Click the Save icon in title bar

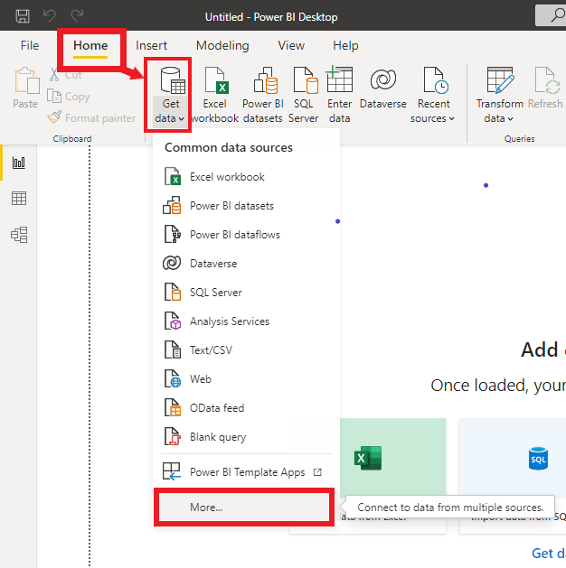[23, 16]
